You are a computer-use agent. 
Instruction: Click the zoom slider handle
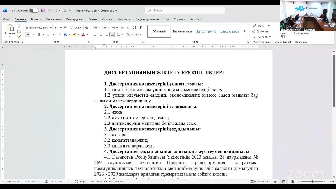click(x=312, y=181)
